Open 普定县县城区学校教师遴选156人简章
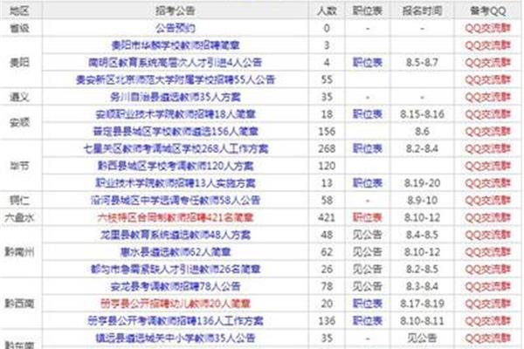524x349 pixels. (x=176, y=132)
